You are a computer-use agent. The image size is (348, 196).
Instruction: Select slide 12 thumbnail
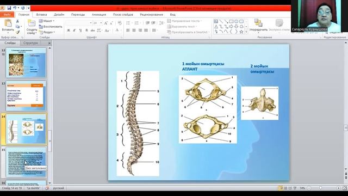[x=26, y=63]
